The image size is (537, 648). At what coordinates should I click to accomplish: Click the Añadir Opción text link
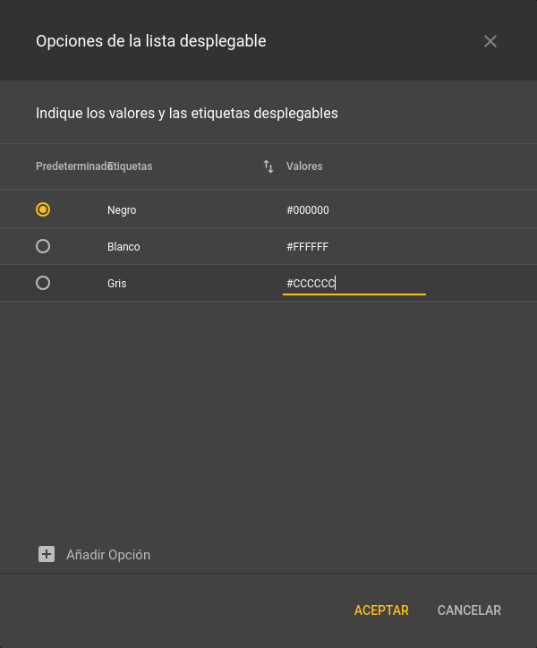pyautogui.click(x=108, y=555)
